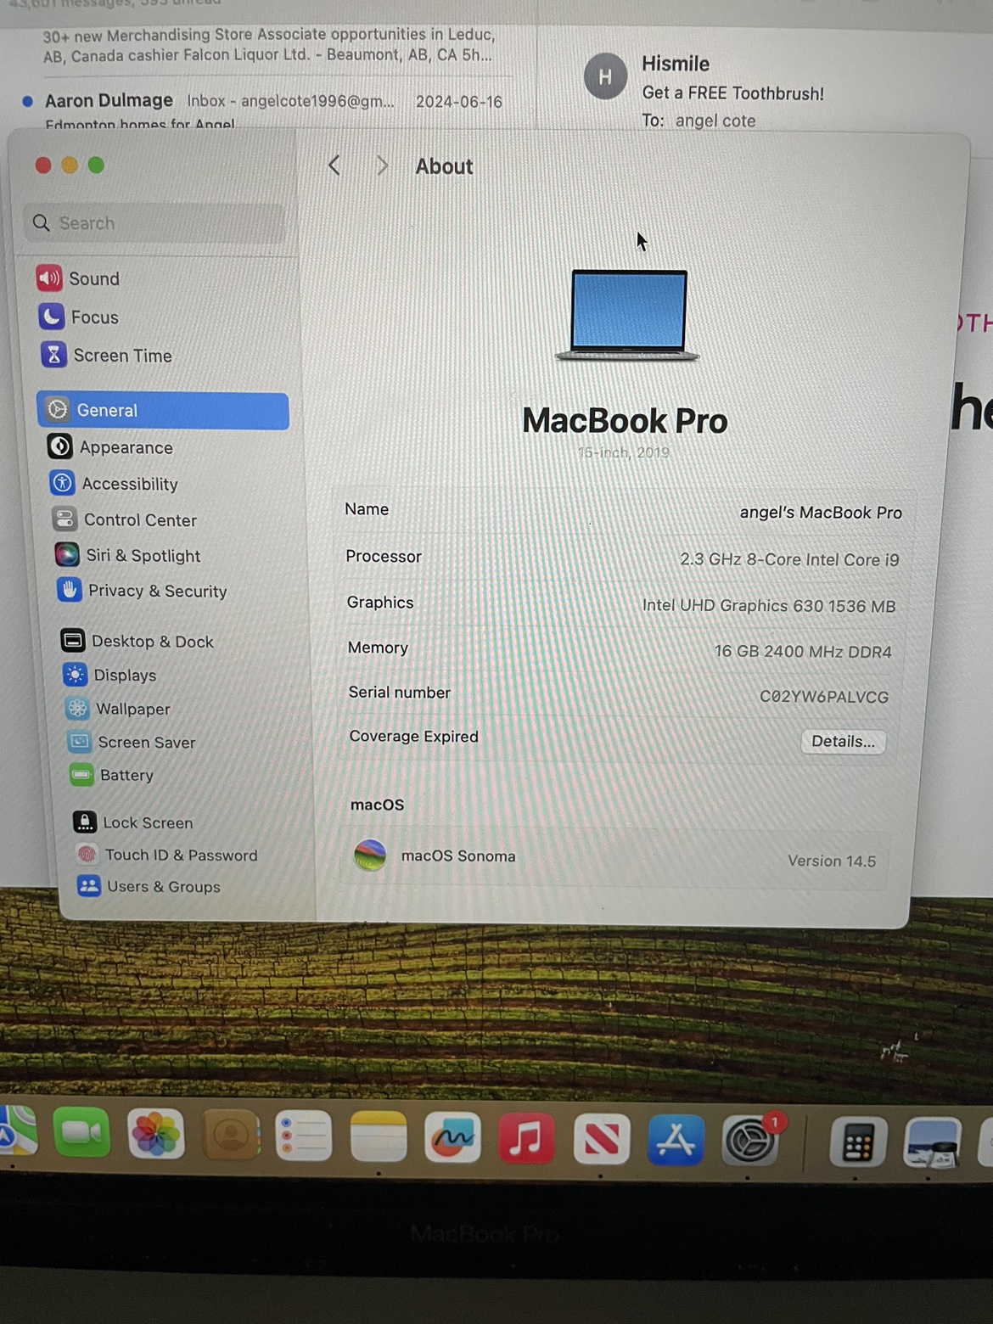Select General in the sidebar
This screenshot has width=993, height=1324.
[x=163, y=411]
